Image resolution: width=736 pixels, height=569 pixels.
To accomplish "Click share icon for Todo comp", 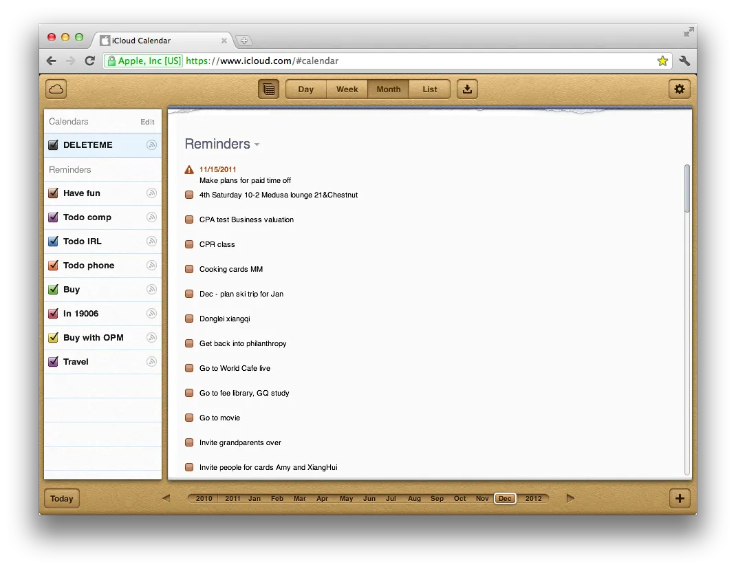I will 151,217.
